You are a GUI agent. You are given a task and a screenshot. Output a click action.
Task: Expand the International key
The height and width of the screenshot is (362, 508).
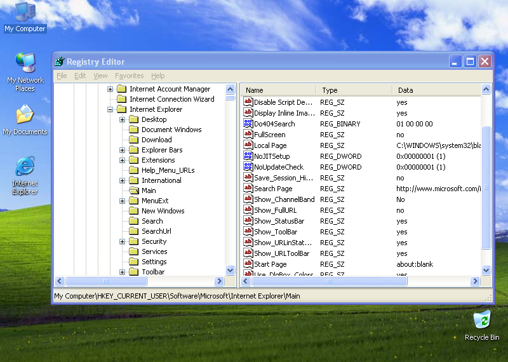coord(122,180)
